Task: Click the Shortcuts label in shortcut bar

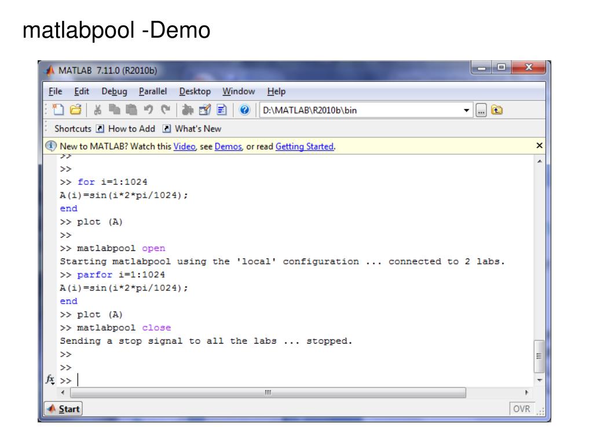Action: point(72,129)
